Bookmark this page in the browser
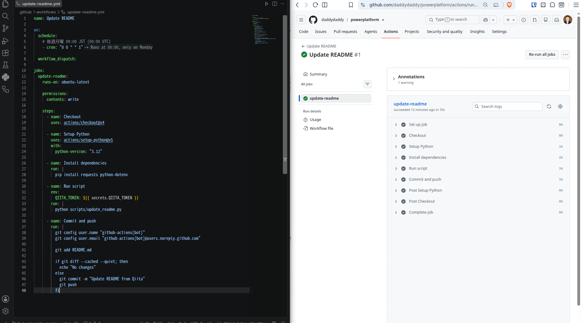Image resolution: width=581 pixels, height=323 pixels. click(351, 5)
